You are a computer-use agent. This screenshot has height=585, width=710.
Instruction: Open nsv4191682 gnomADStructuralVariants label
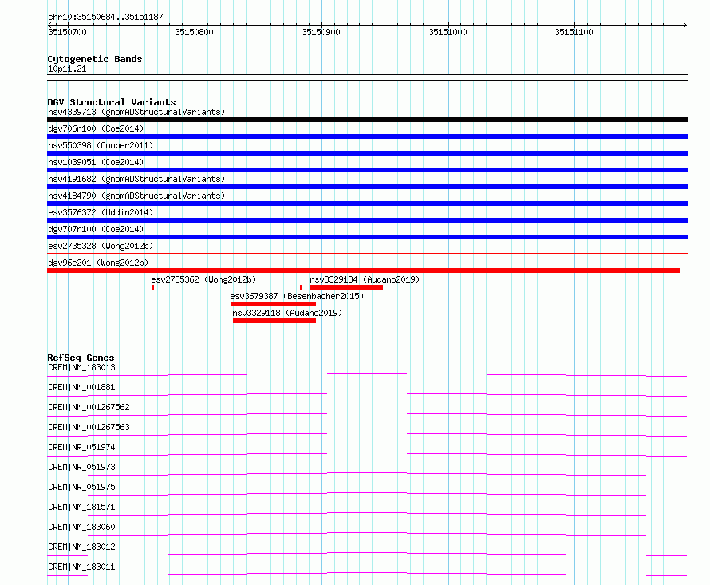tap(136, 179)
